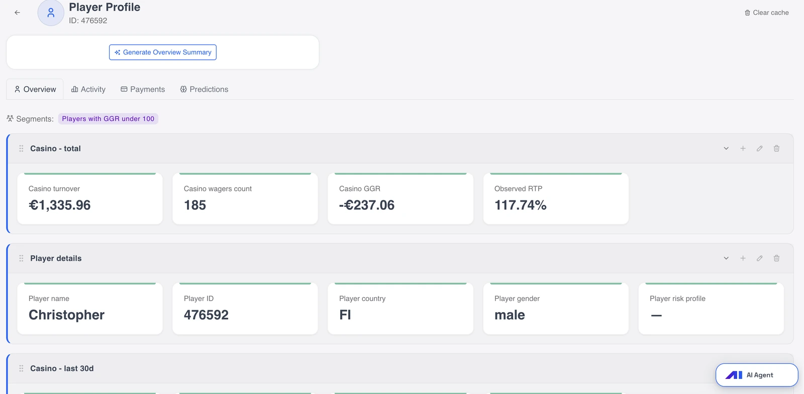
Task: Select the Observed RTP value 117.74%
Action: (x=520, y=205)
